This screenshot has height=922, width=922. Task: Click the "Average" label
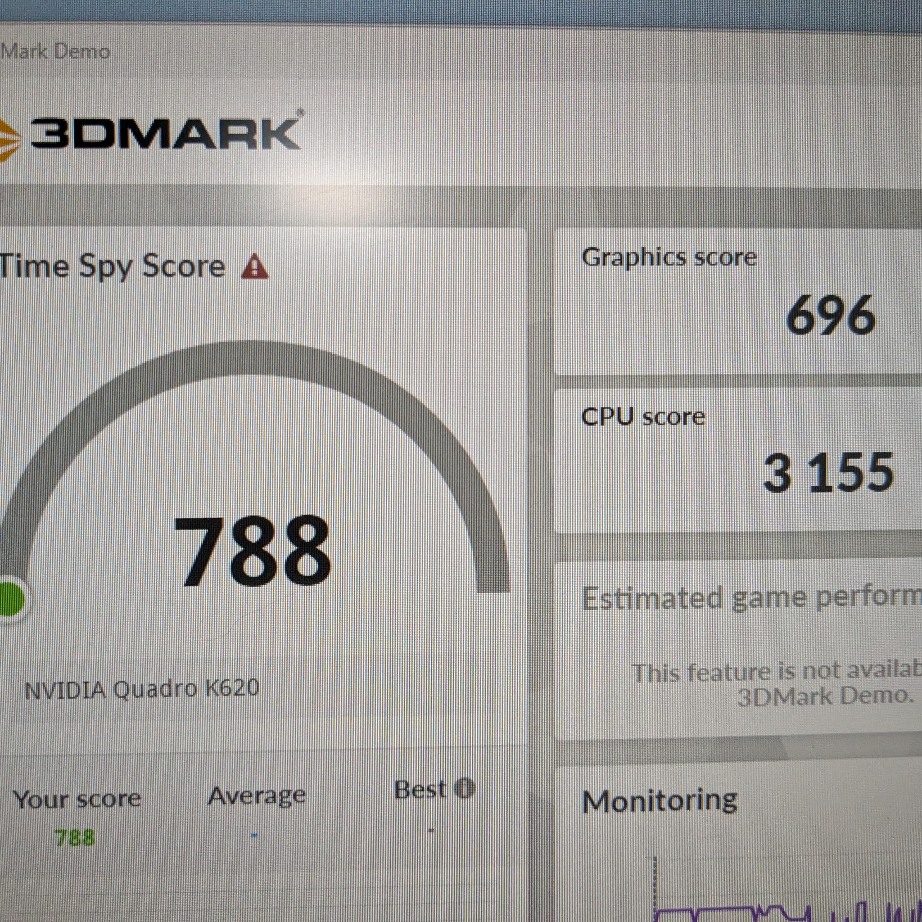point(257,795)
